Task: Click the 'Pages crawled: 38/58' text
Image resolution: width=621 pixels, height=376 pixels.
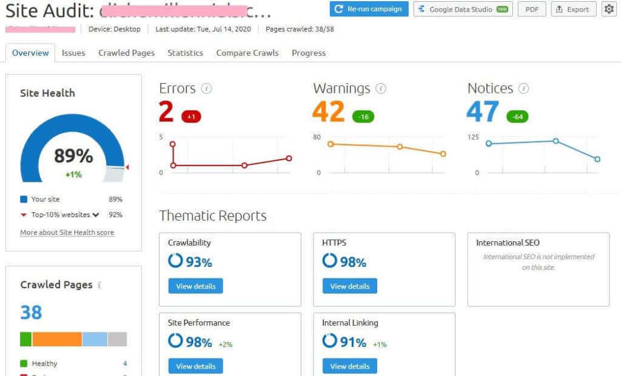Action: coord(300,29)
